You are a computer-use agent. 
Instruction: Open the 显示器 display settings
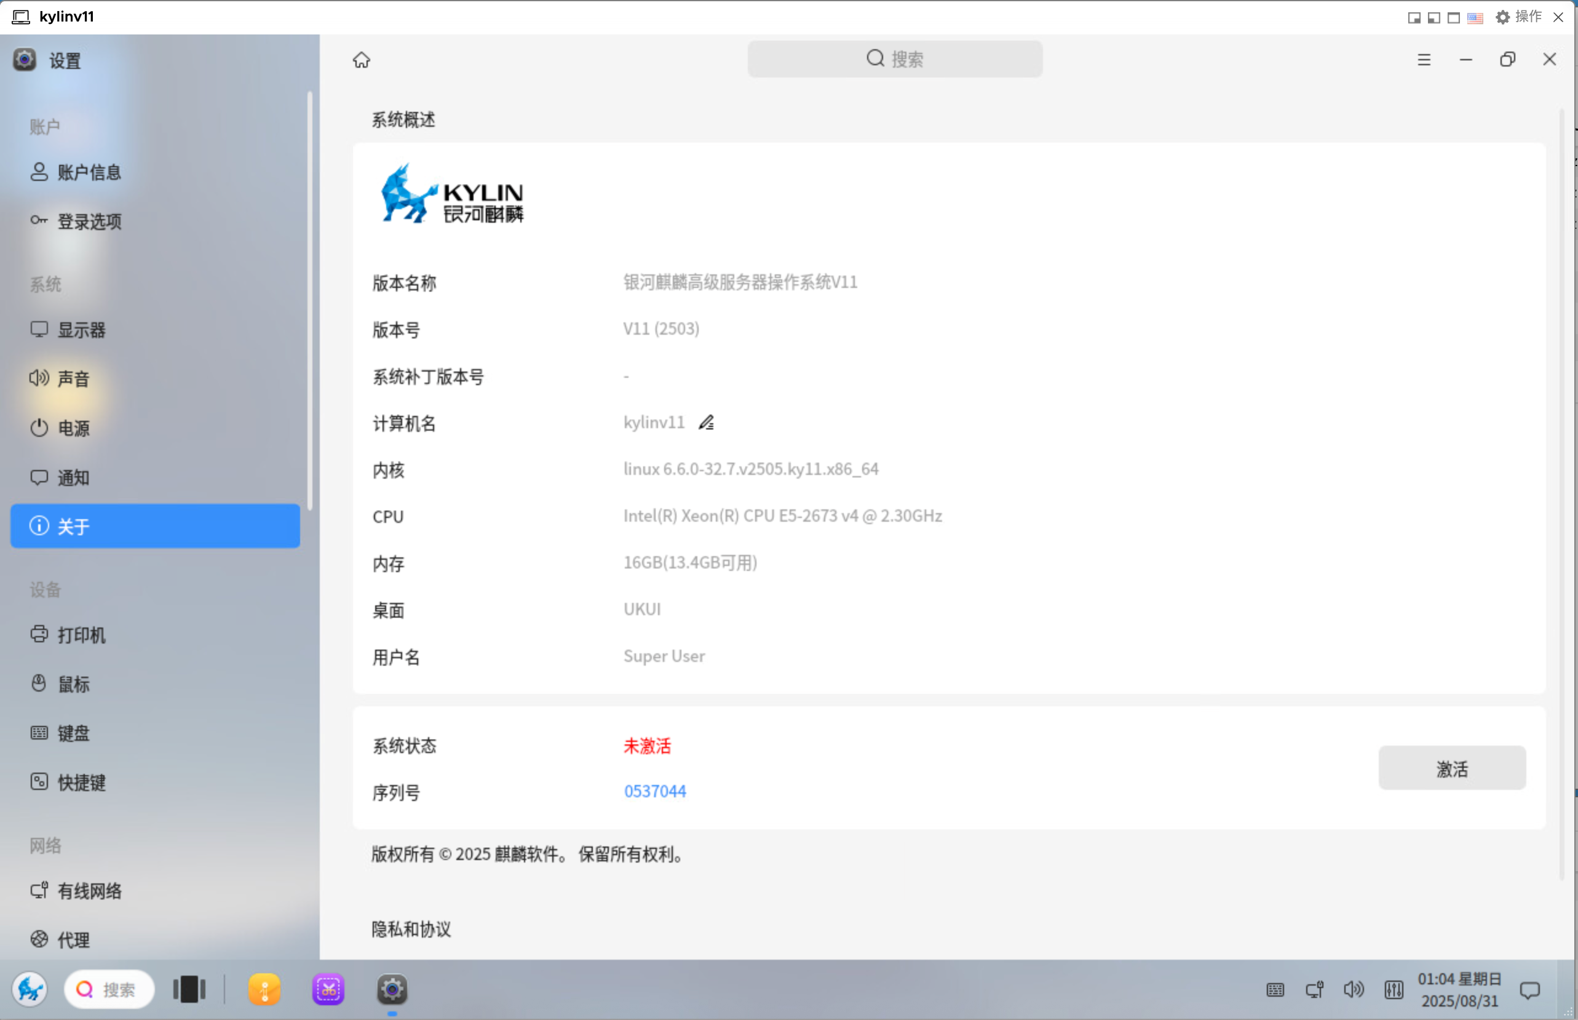coord(81,330)
